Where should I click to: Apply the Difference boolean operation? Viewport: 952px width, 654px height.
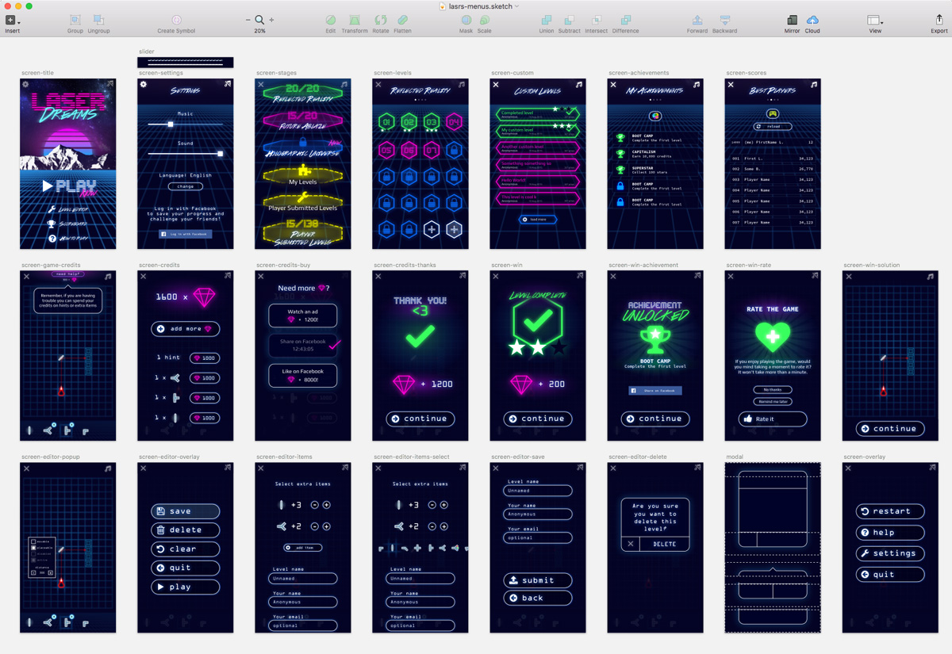[x=625, y=20]
